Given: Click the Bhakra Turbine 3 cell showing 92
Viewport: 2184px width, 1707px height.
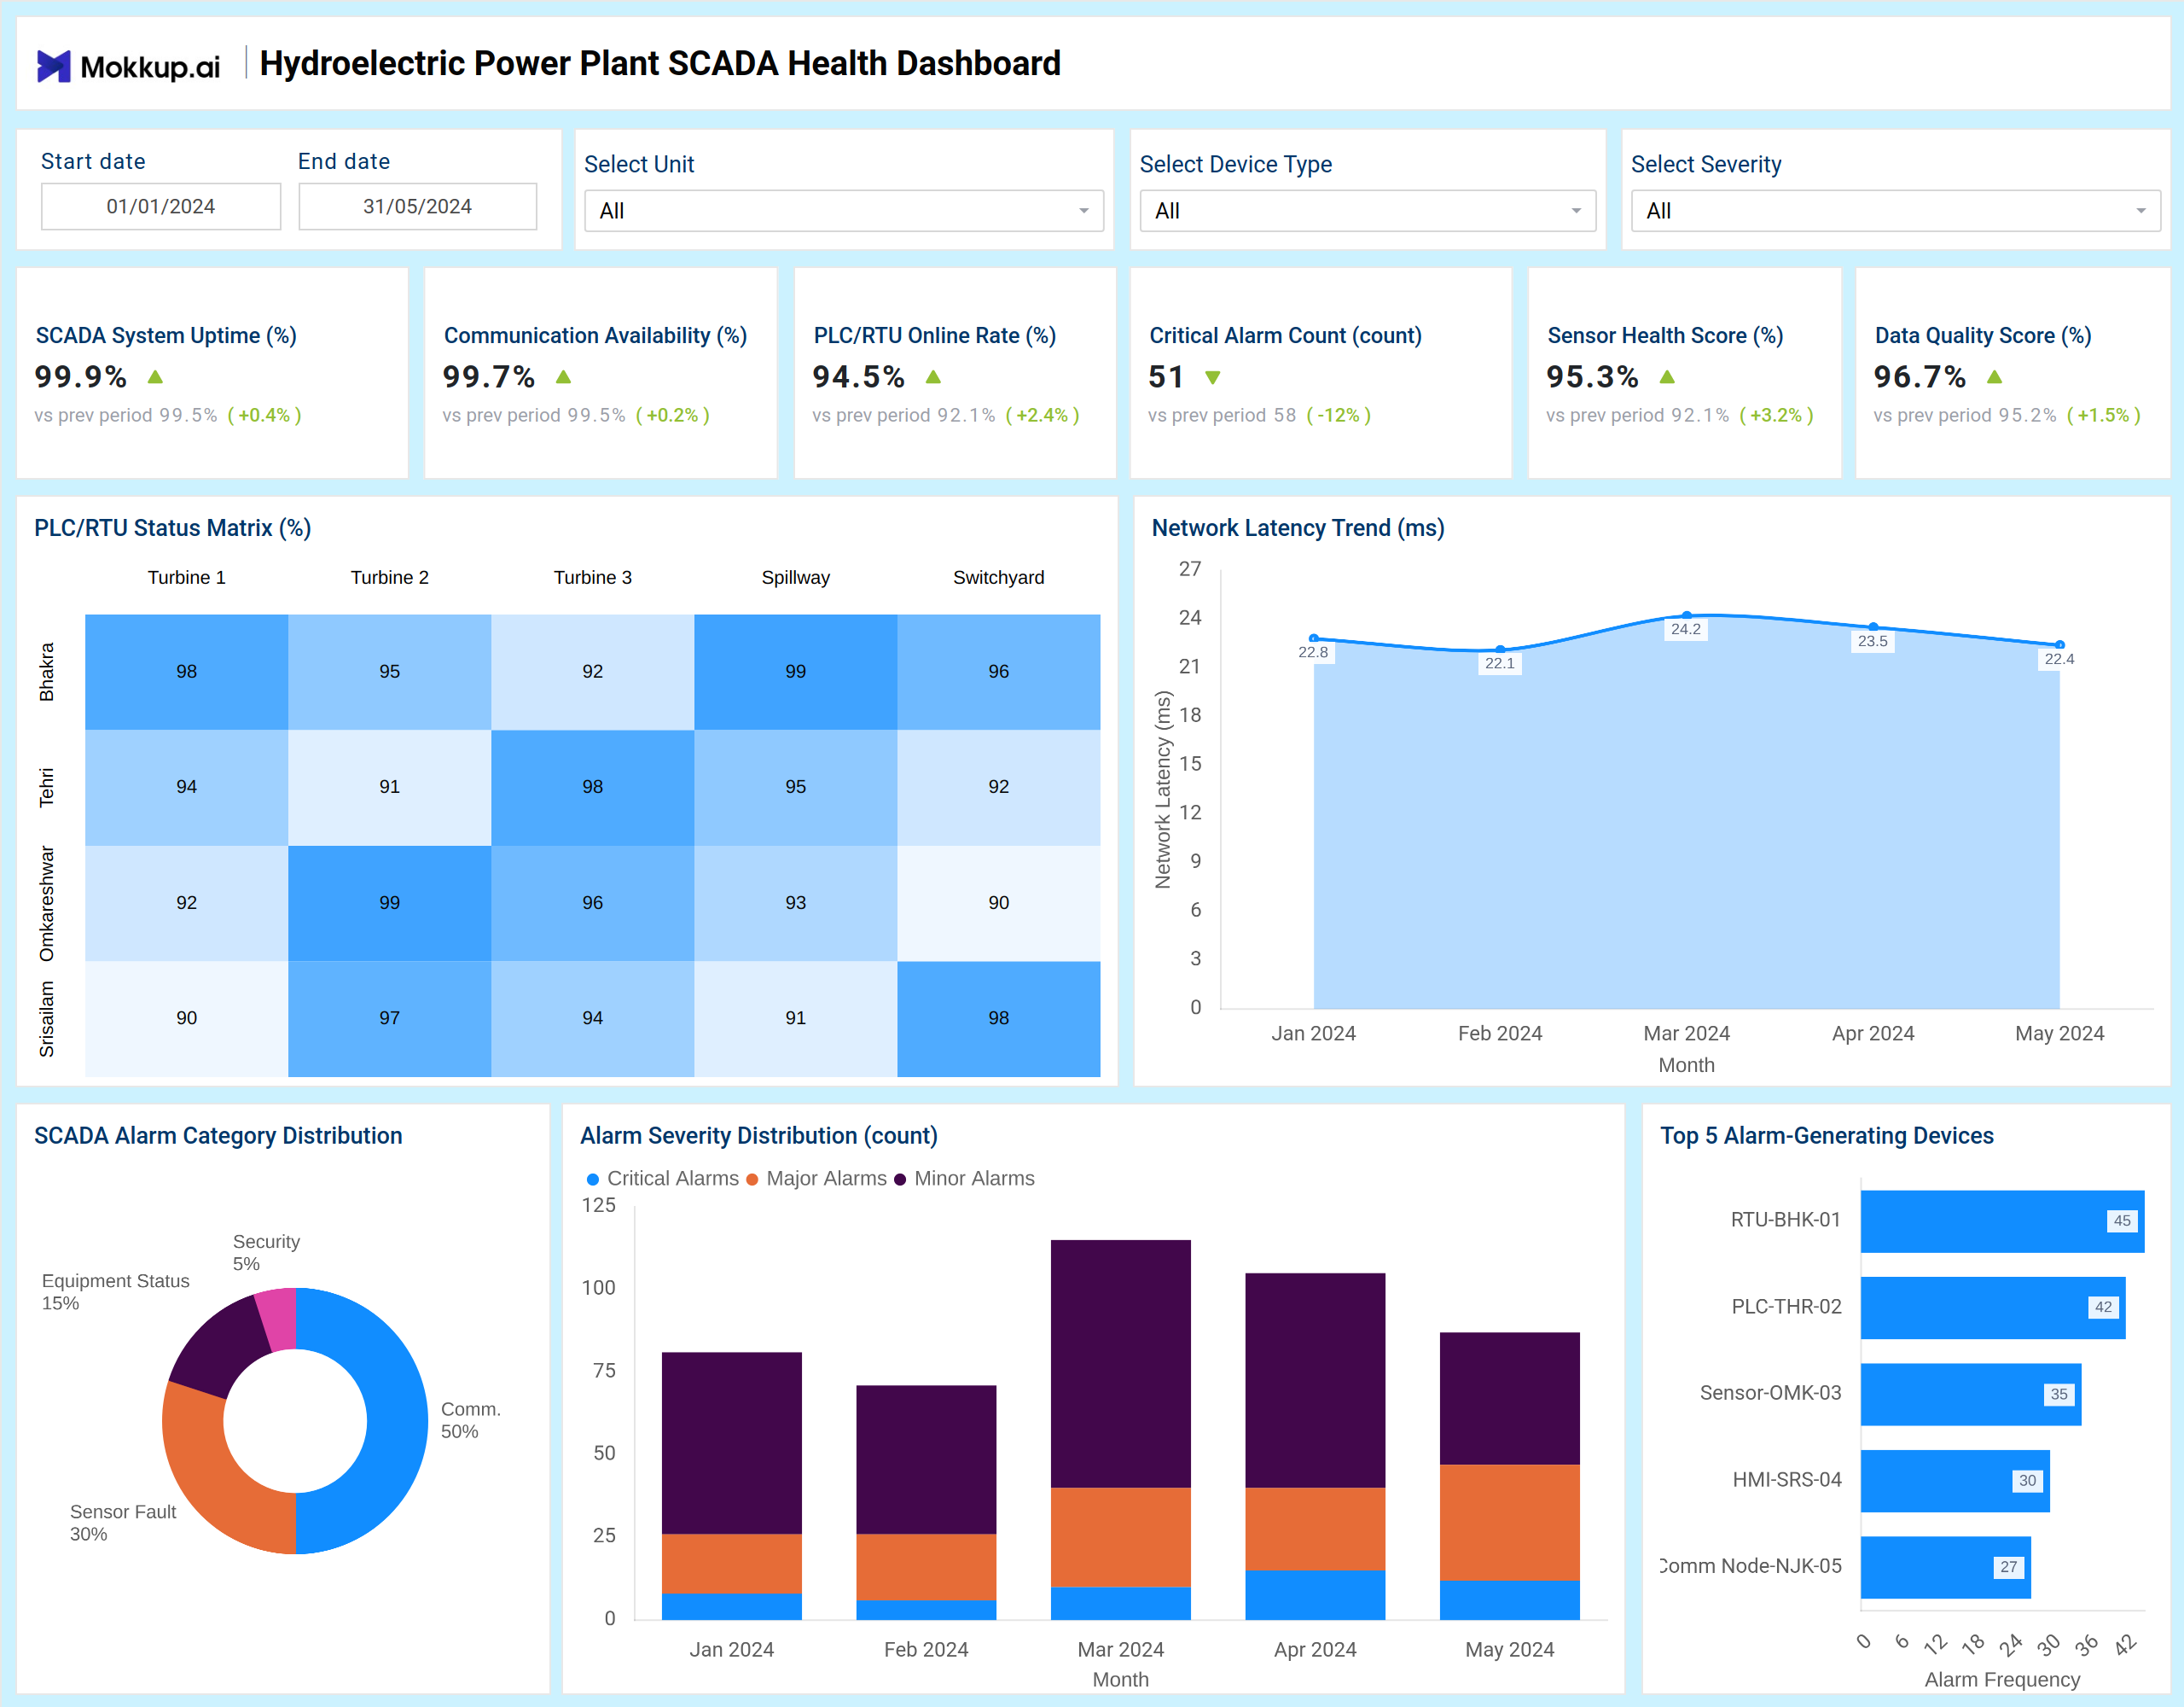Looking at the screenshot, I should pos(593,672).
